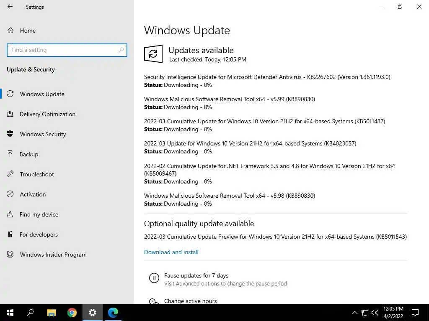The image size is (429, 321).
Task: Click the Settings gear in the taskbar
Action: point(93,313)
